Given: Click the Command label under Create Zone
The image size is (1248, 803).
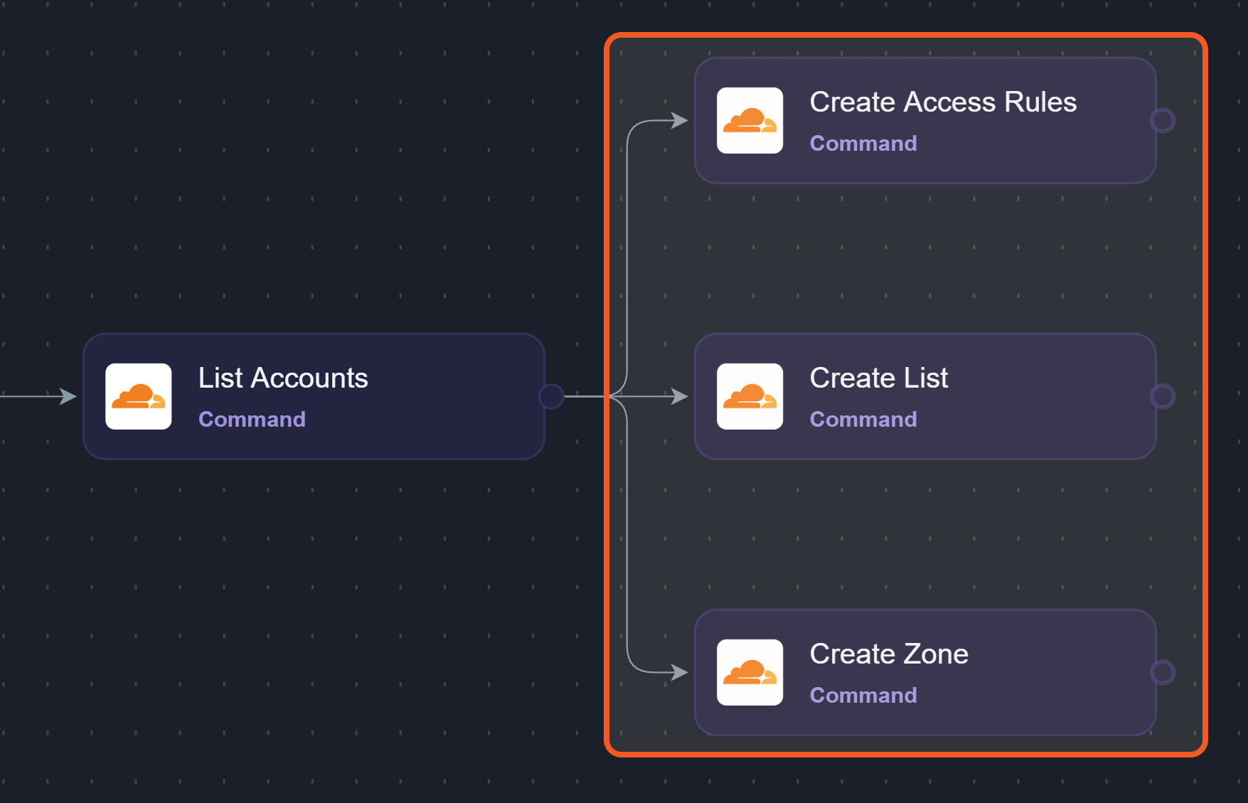Looking at the screenshot, I should pos(863,695).
